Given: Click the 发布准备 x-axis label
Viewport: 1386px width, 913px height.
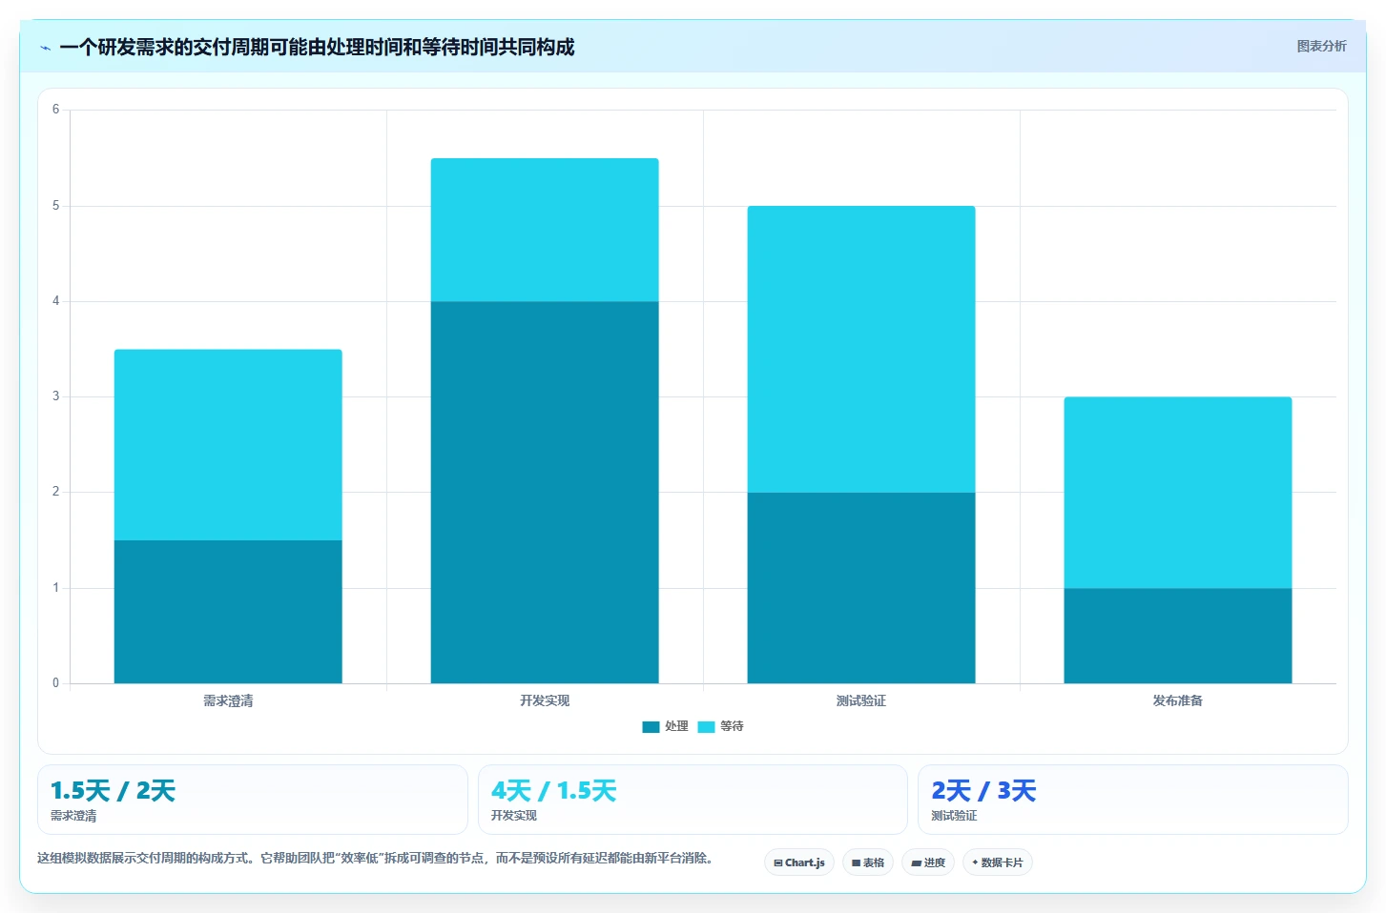Looking at the screenshot, I should pos(1178,700).
